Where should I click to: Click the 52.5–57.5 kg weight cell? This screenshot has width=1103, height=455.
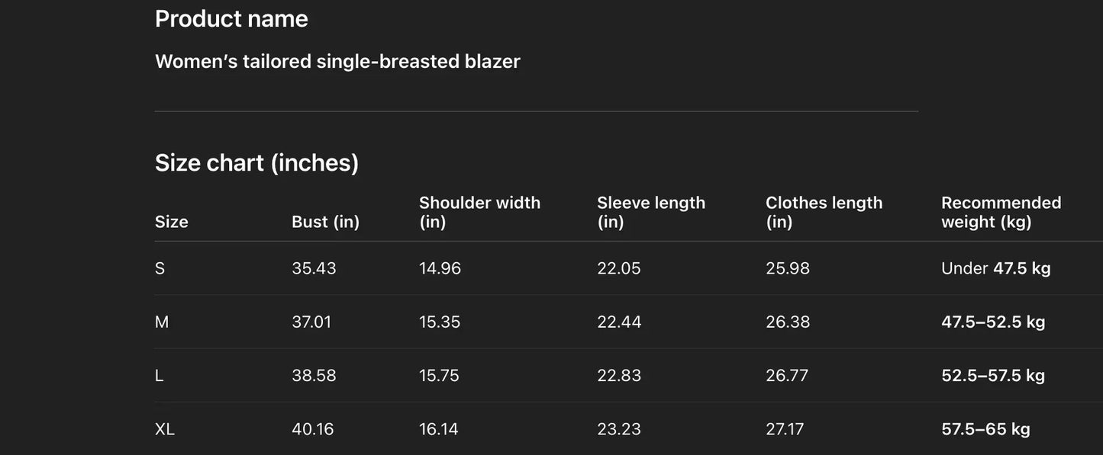993,376
